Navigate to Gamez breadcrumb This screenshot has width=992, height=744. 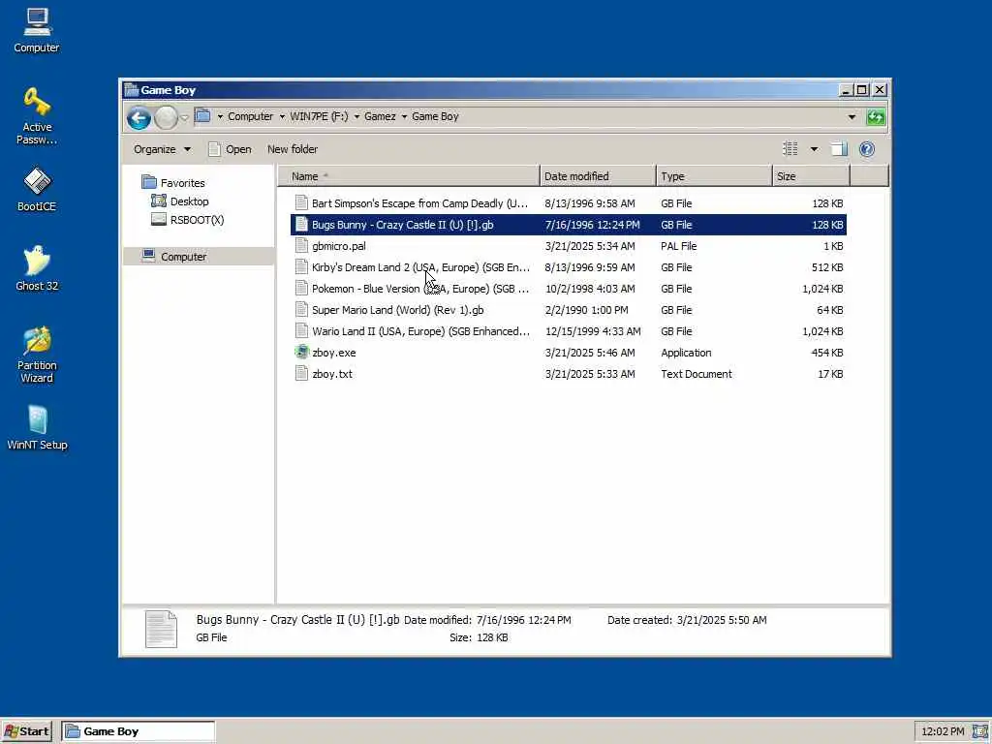pyautogui.click(x=380, y=116)
